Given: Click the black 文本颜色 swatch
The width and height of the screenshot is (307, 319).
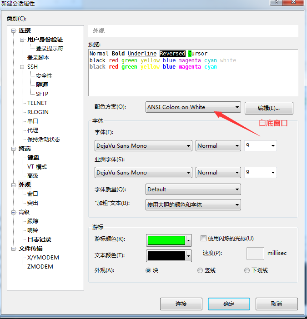Looking at the screenshot, I should point(166,256).
